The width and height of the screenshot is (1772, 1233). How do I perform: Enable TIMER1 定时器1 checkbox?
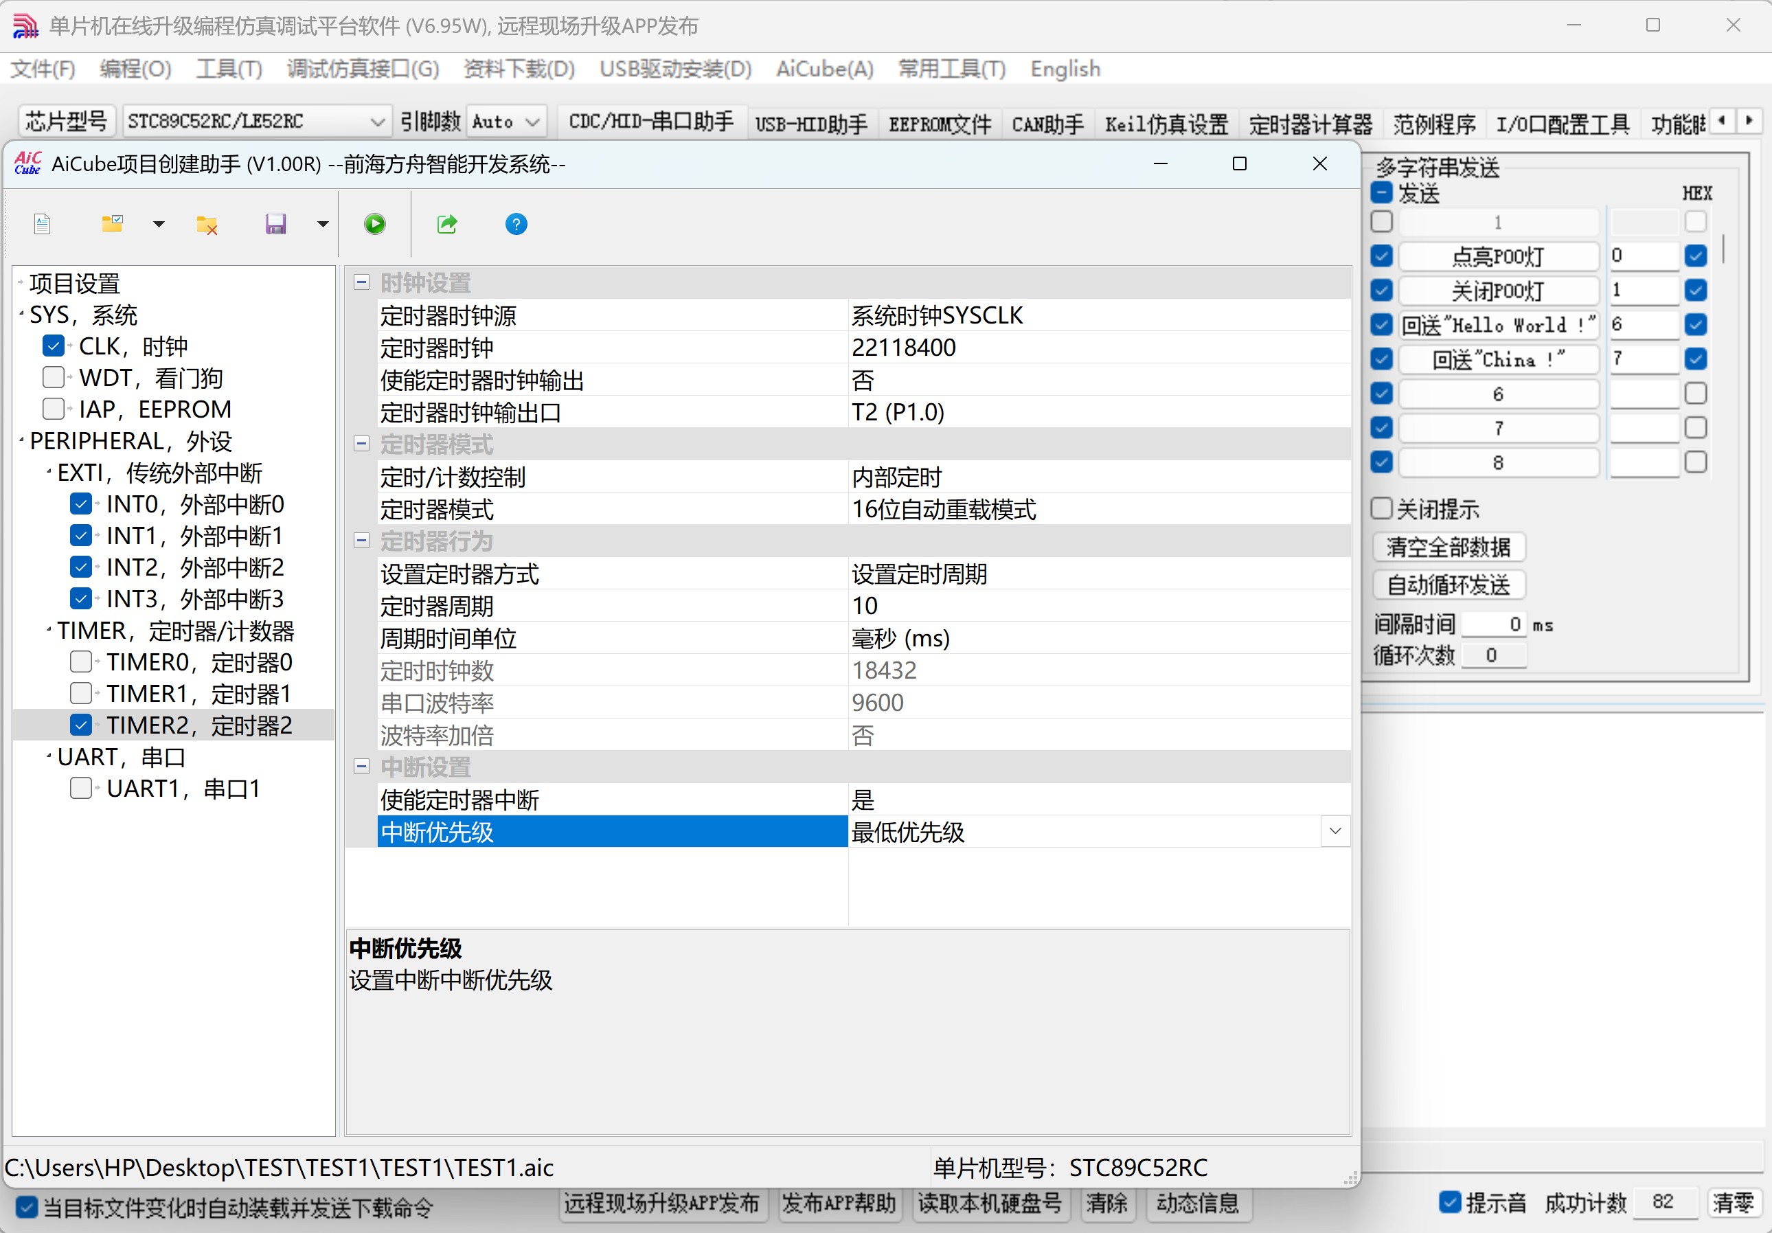(x=81, y=693)
